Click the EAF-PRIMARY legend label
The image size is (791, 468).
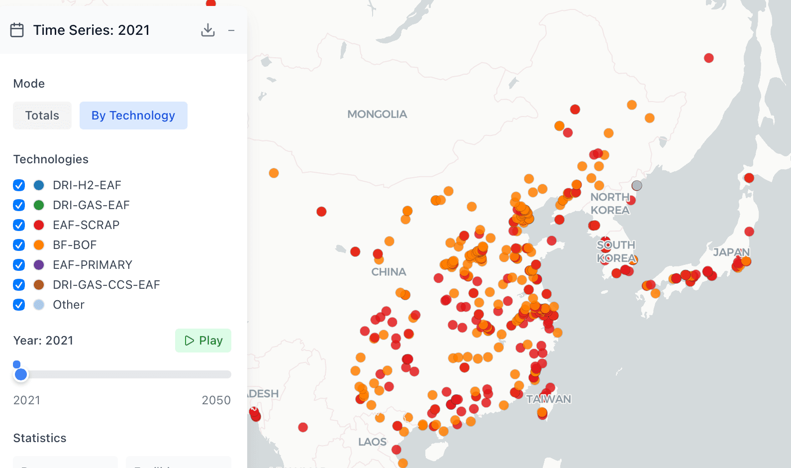(93, 265)
